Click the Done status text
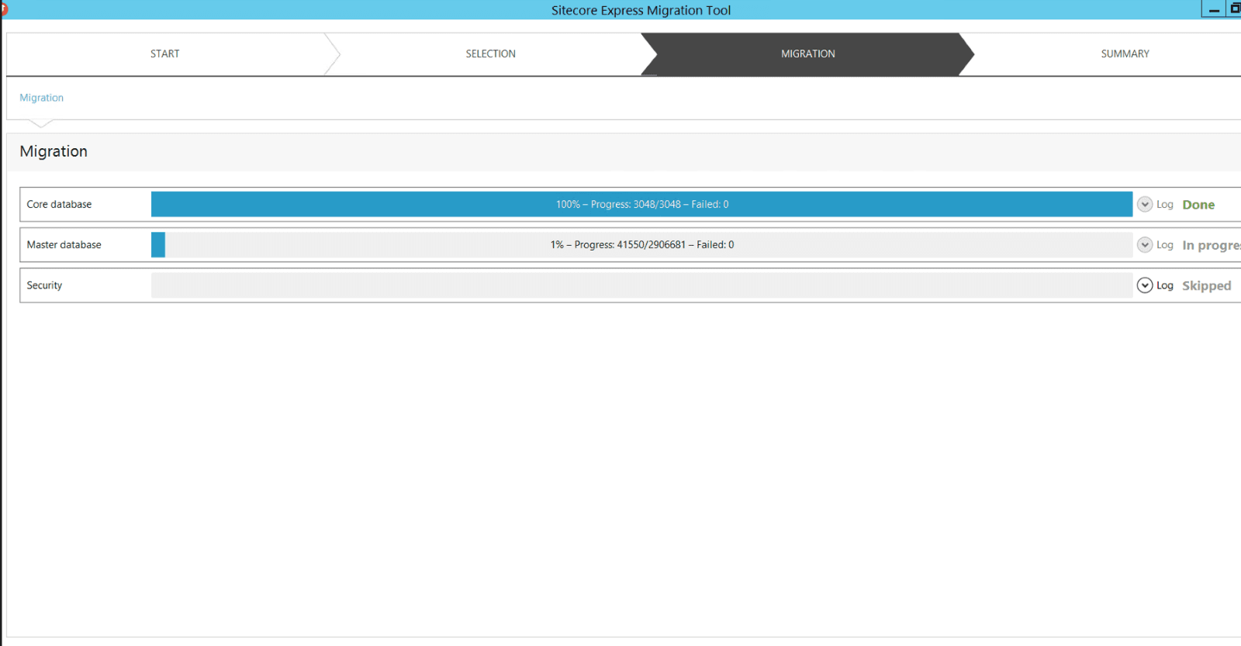 [x=1198, y=205]
